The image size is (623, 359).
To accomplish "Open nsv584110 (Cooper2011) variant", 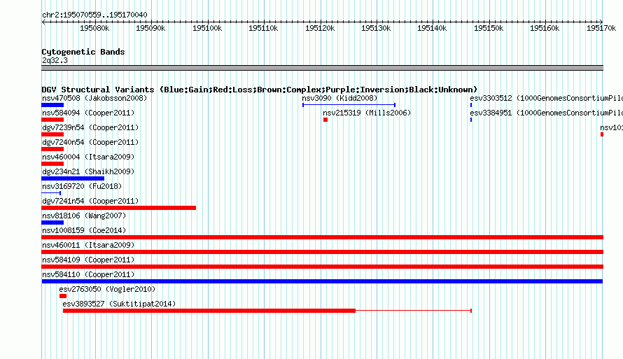I will tap(88, 274).
